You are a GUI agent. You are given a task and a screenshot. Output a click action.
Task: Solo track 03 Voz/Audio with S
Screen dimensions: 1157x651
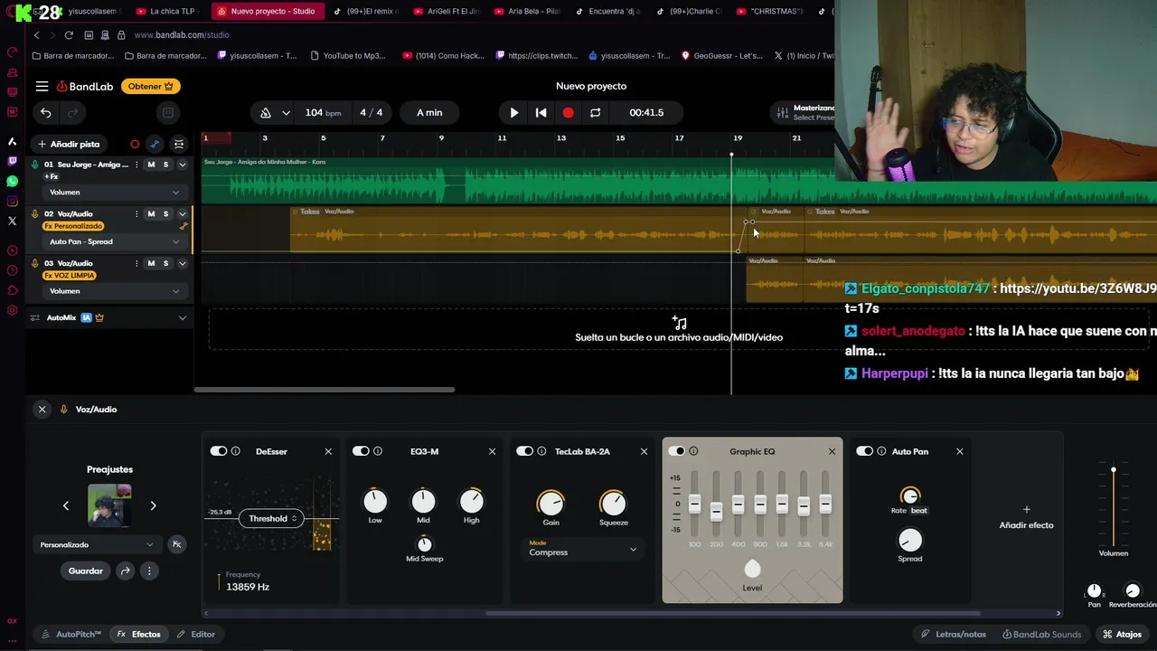165,263
